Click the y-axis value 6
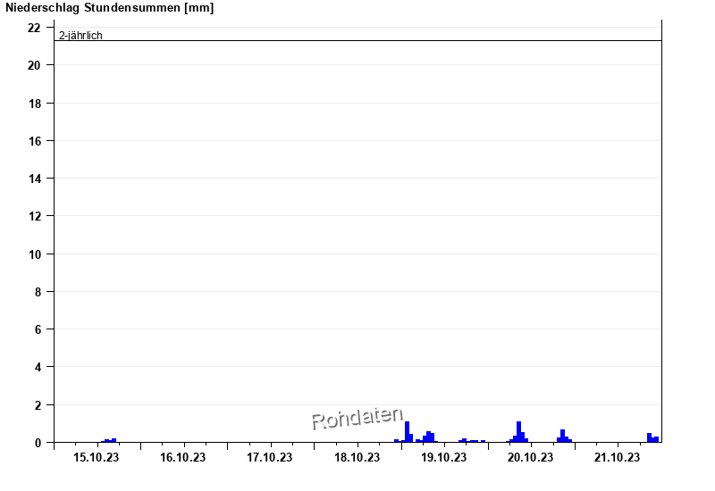The image size is (715, 491). point(38,329)
